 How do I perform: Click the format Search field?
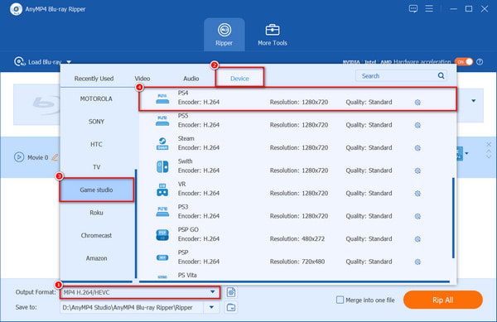click(x=401, y=76)
